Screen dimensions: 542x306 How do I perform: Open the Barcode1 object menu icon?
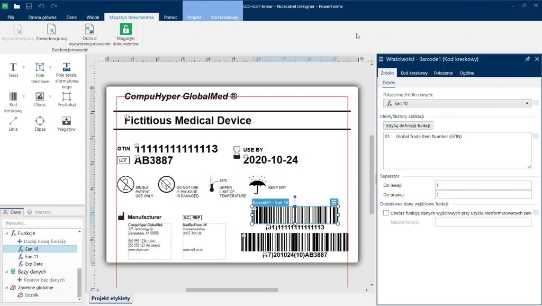[x=333, y=202]
